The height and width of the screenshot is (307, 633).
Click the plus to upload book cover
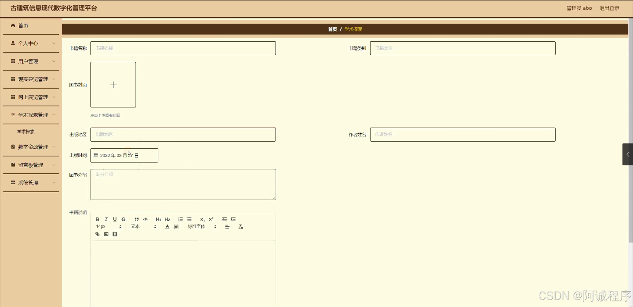coord(113,85)
